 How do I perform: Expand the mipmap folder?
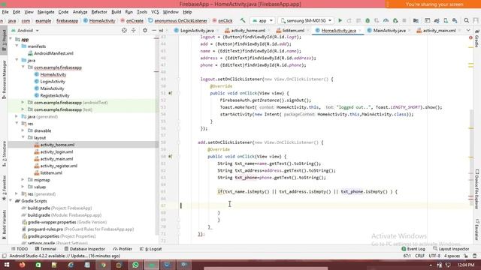click(23, 180)
